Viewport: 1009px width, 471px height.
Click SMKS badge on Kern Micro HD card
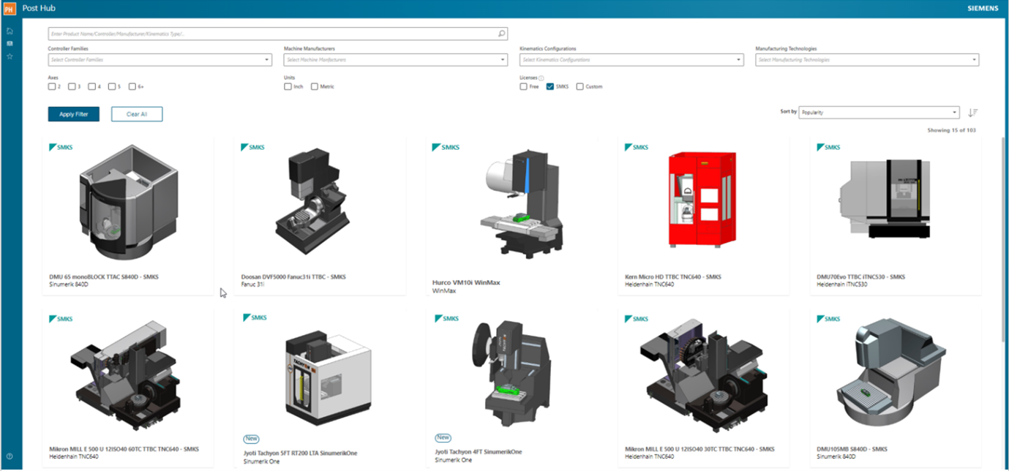click(x=637, y=147)
